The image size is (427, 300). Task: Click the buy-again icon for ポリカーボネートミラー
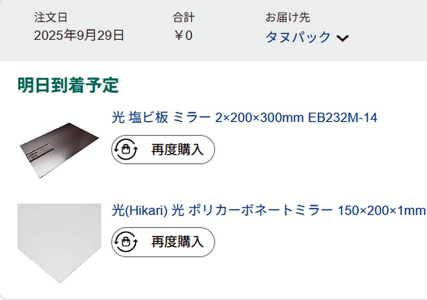point(126,242)
